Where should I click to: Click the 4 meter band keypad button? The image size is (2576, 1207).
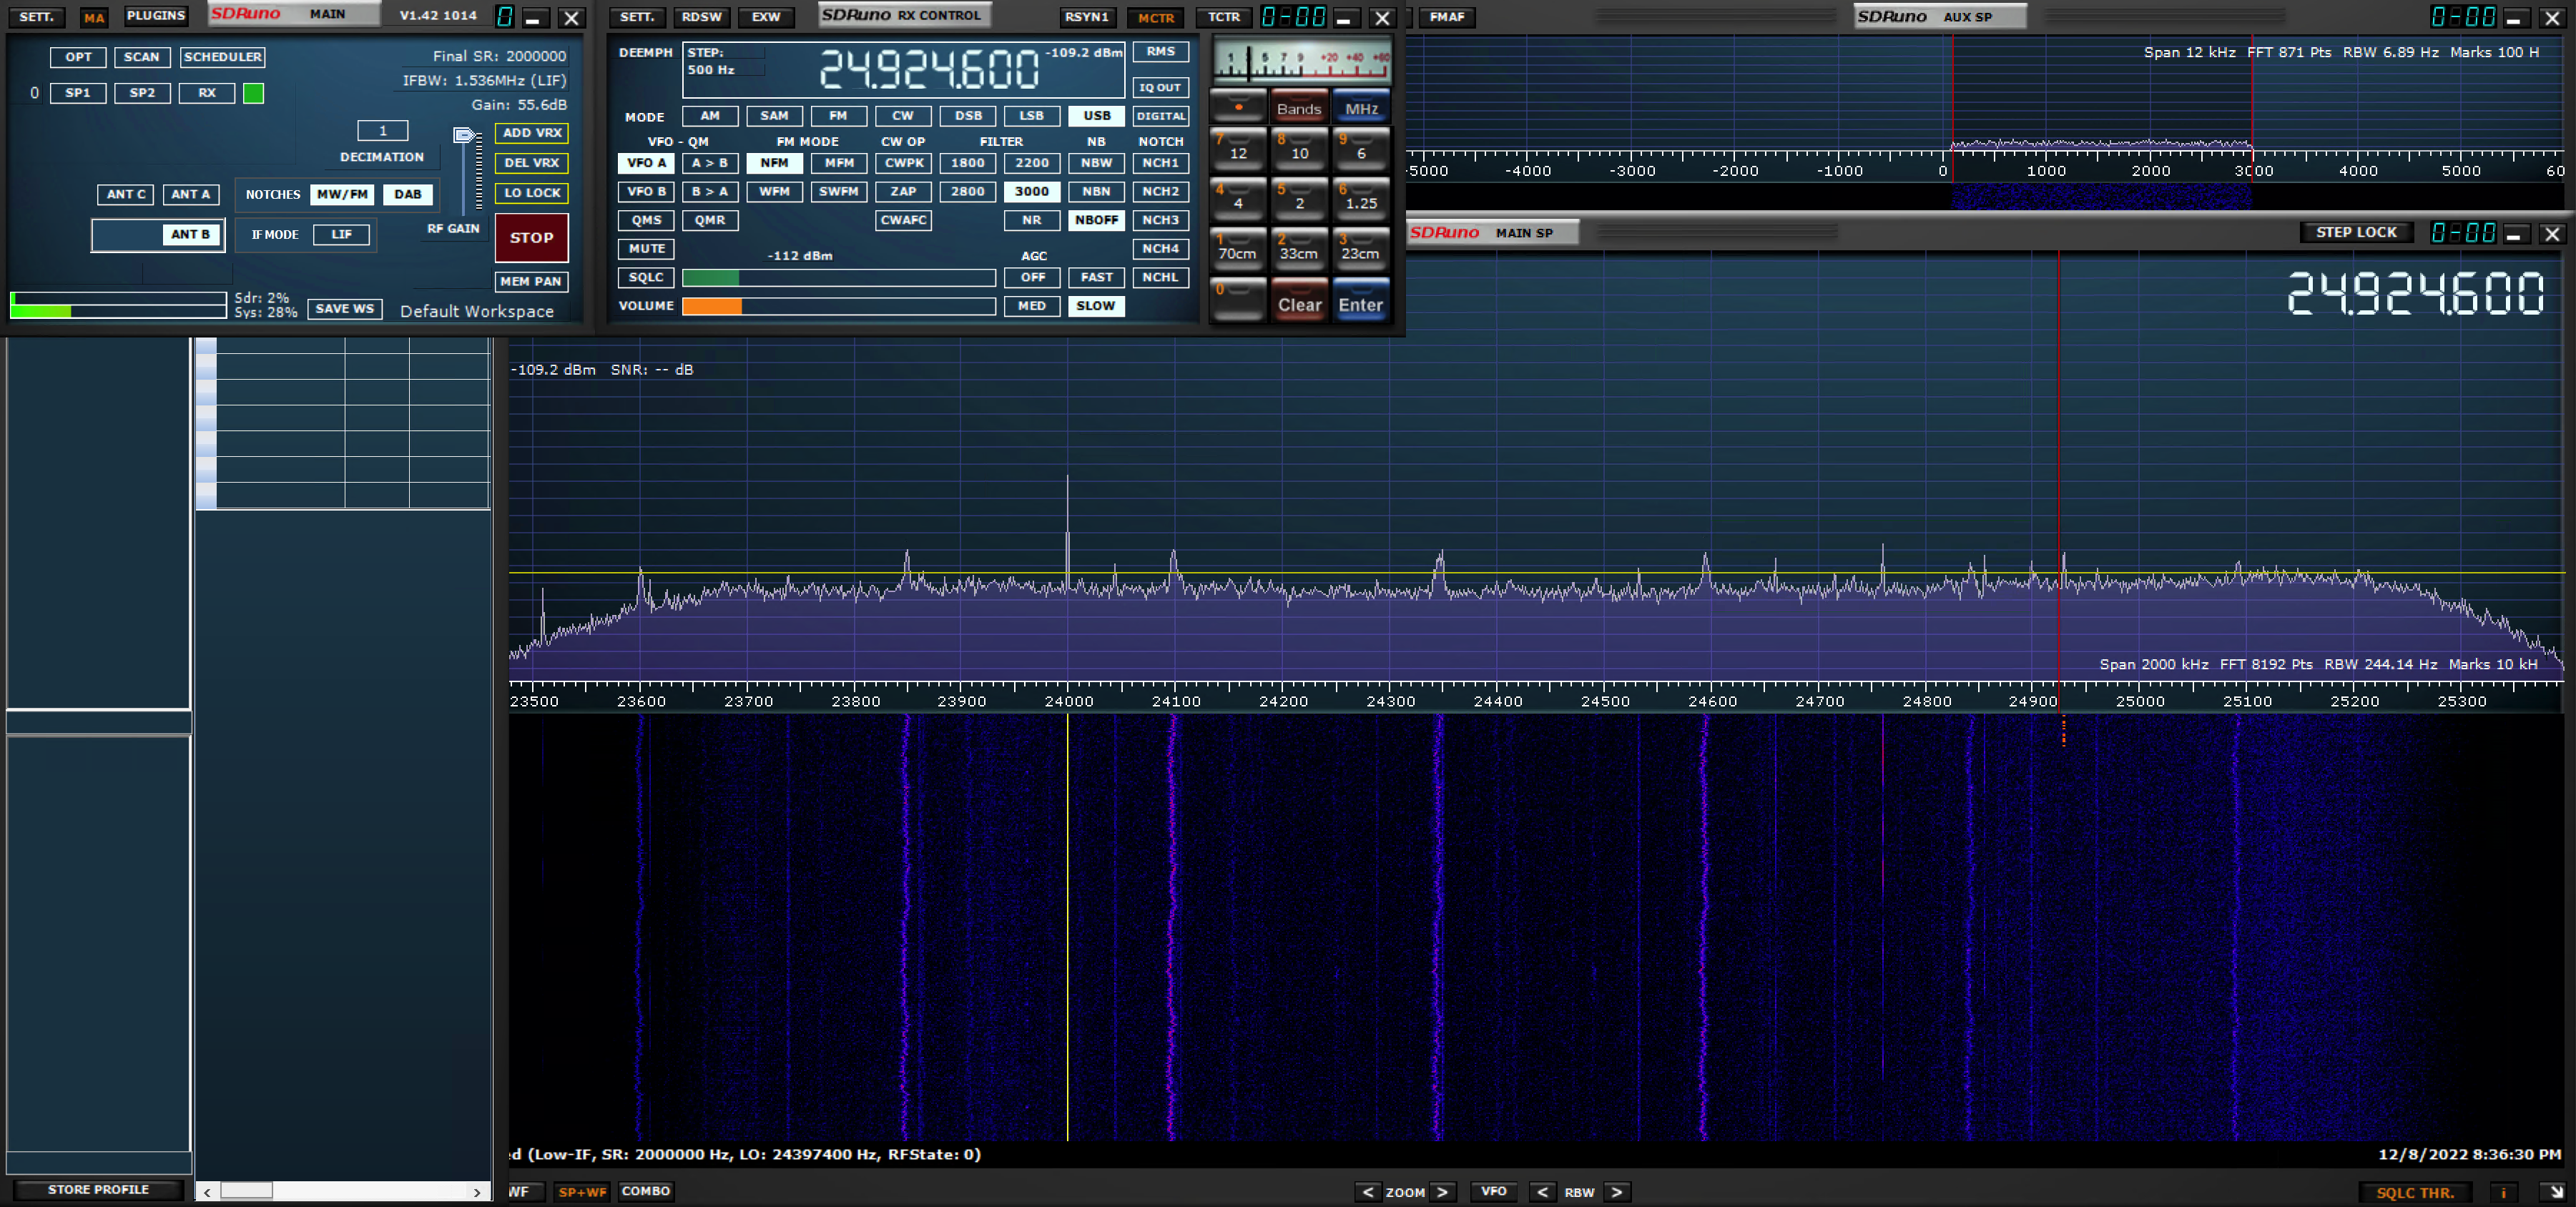(x=1238, y=199)
